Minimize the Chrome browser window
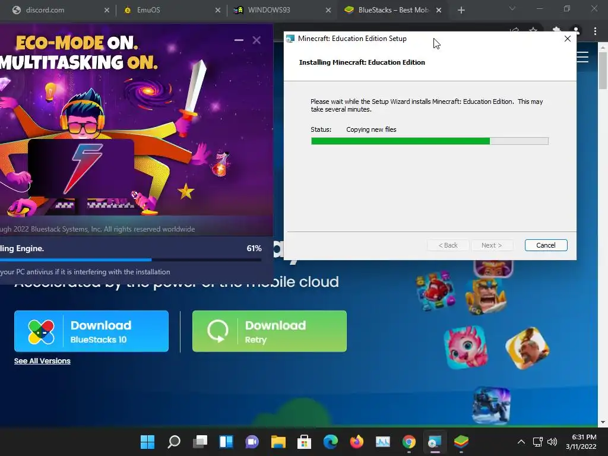 (x=539, y=8)
